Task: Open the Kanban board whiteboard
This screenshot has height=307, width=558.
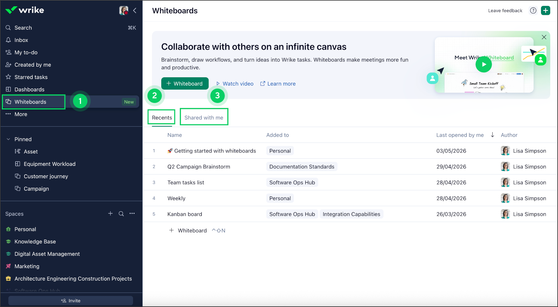Action: pos(185,214)
